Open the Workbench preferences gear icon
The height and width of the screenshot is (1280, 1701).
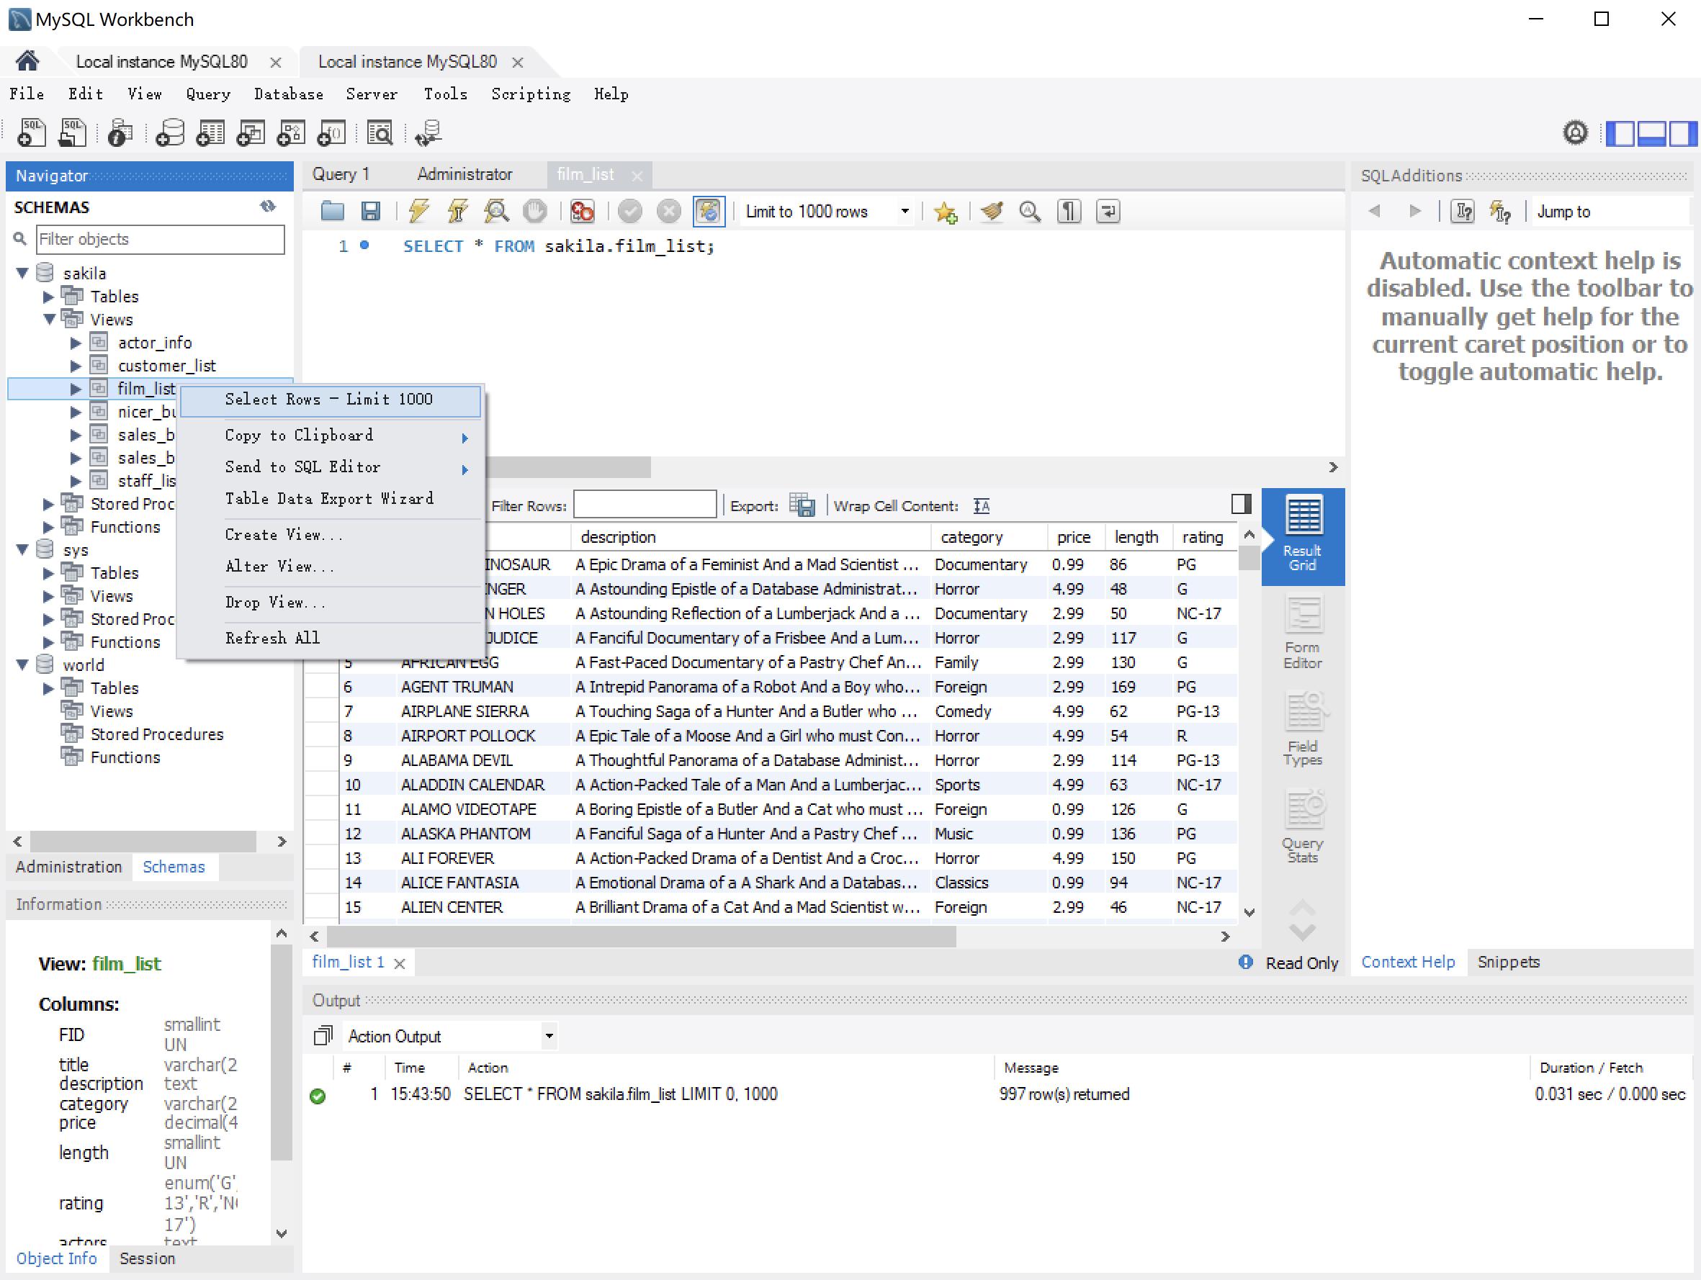(x=1575, y=133)
